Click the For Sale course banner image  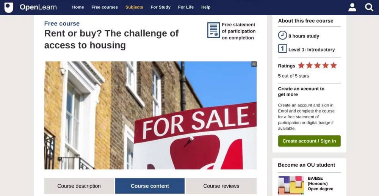coord(150,115)
